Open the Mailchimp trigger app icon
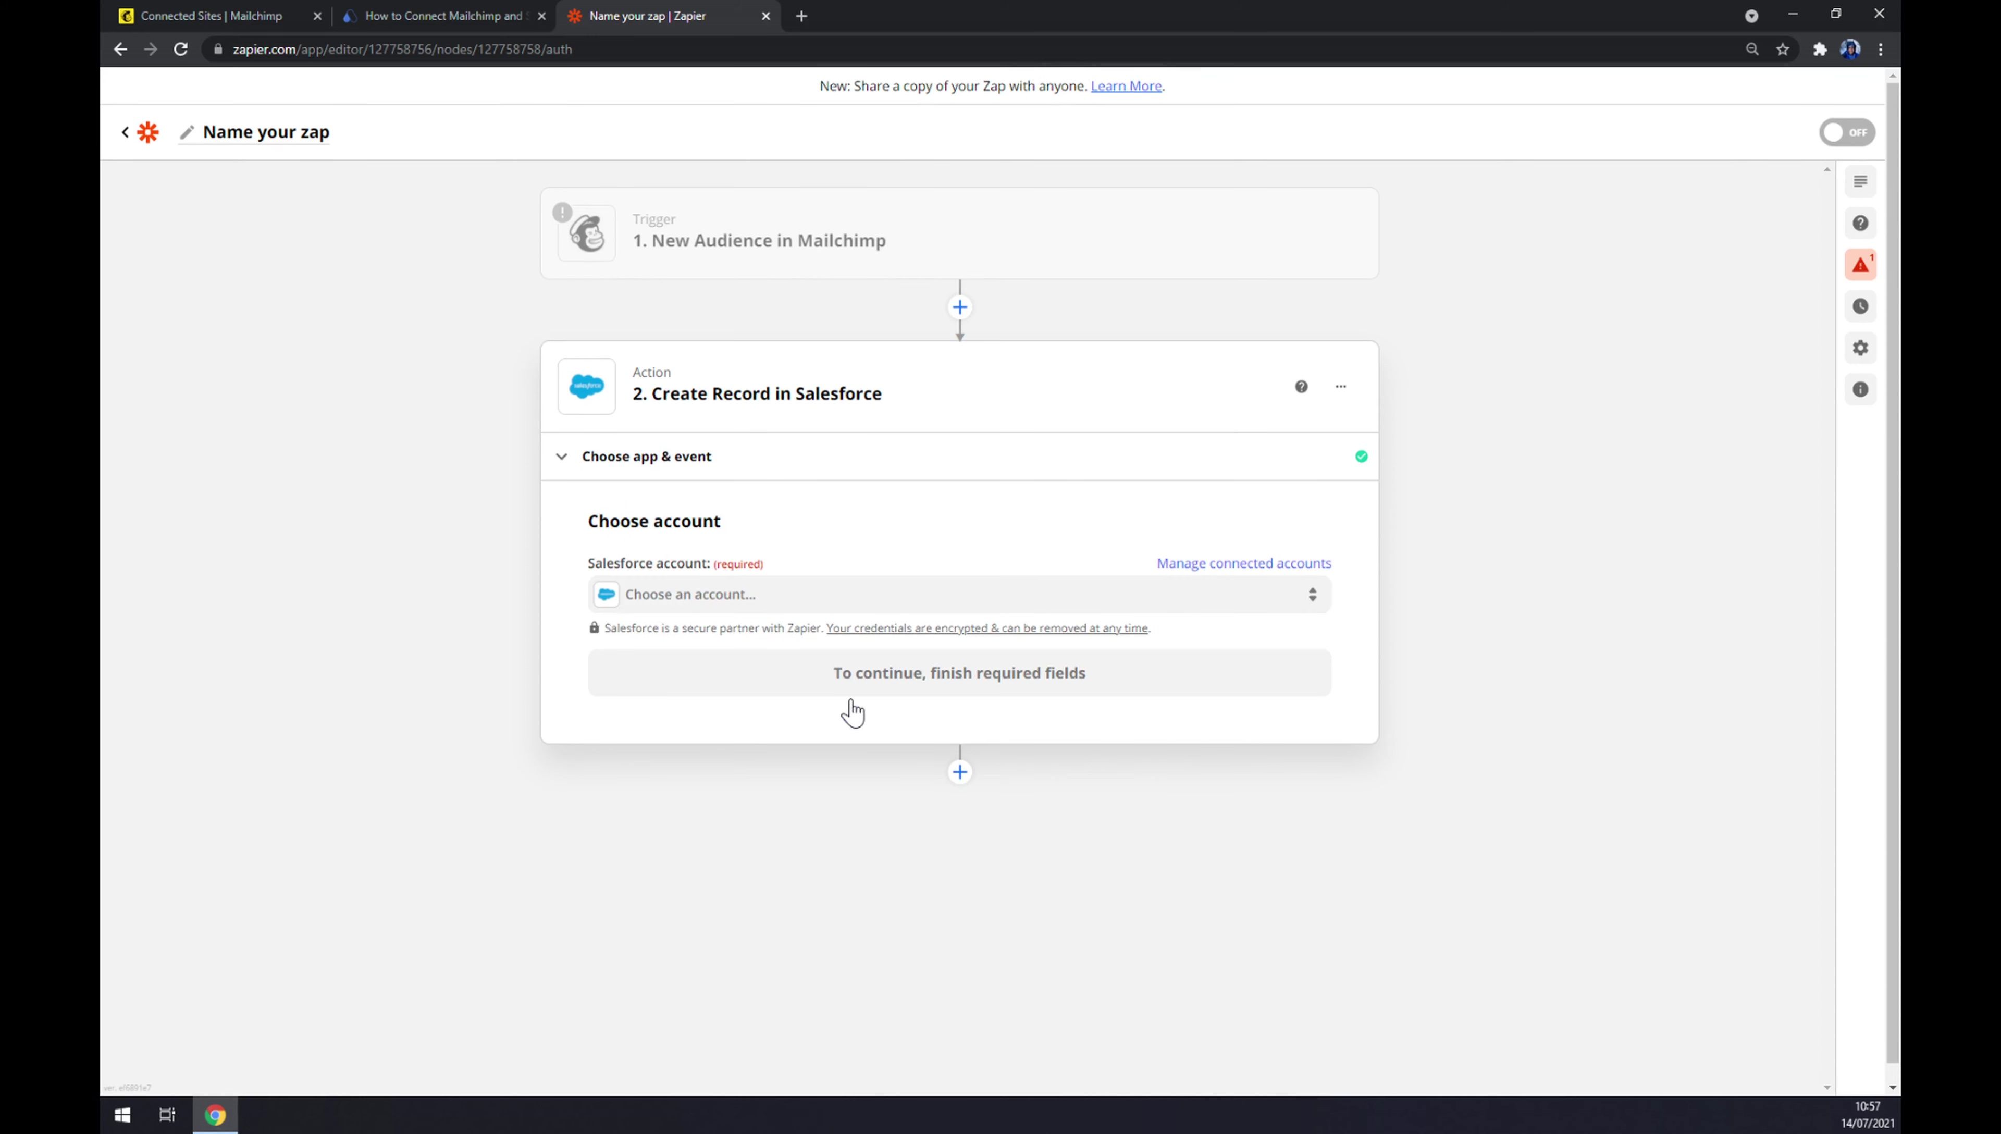This screenshot has height=1134, width=2001. tap(586, 233)
